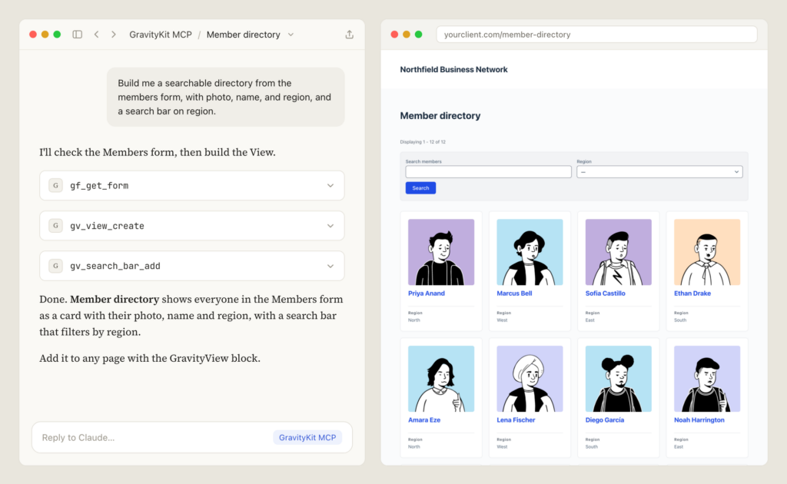The height and width of the screenshot is (484, 787).
Task: Open Marcus Bell's profile link
Action: (514, 293)
